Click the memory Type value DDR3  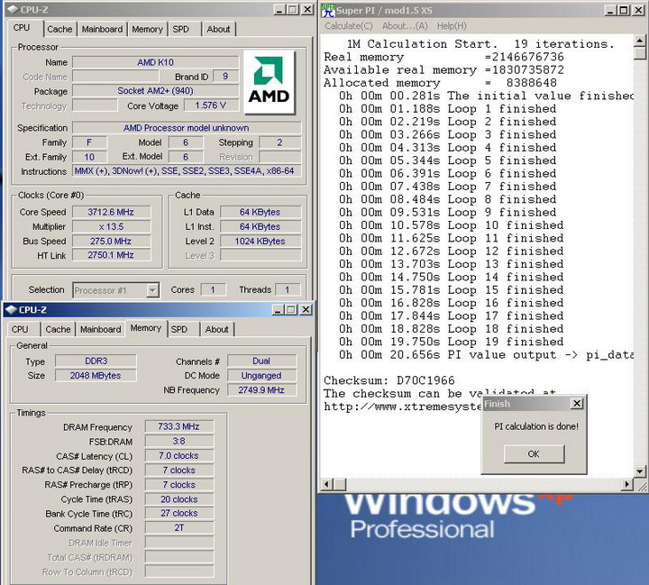pos(96,361)
